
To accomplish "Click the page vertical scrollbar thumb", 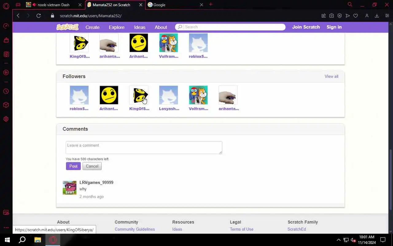I will pyautogui.click(x=391, y=179).
